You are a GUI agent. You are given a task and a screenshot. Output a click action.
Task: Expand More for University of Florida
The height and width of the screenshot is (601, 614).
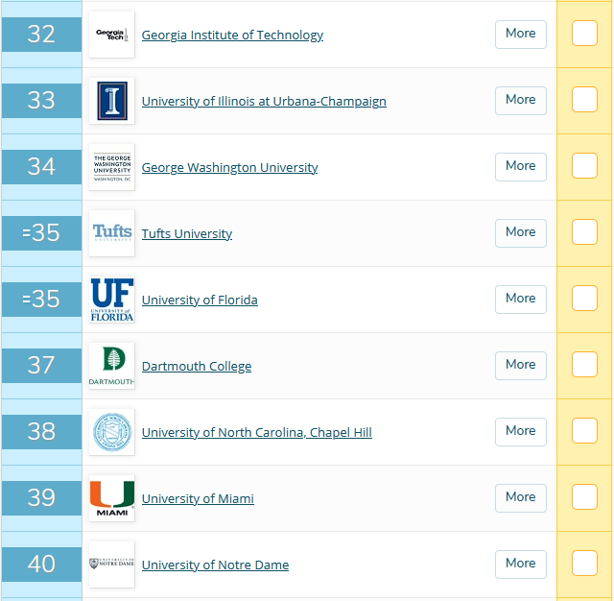tap(521, 299)
